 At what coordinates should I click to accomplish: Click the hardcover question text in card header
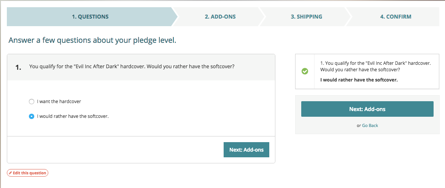coord(132,67)
